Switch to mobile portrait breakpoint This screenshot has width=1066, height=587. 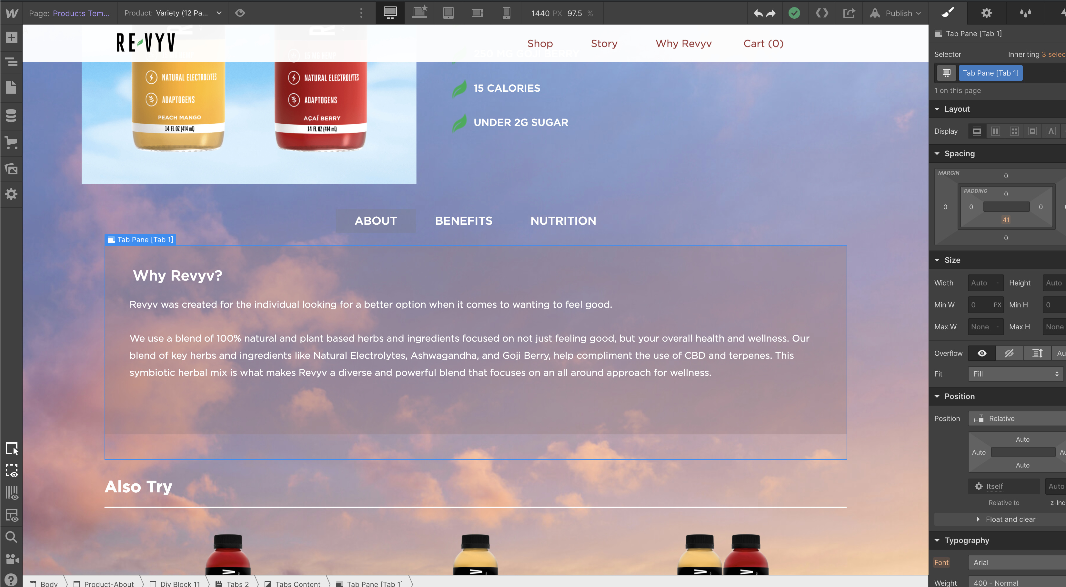click(506, 13)
